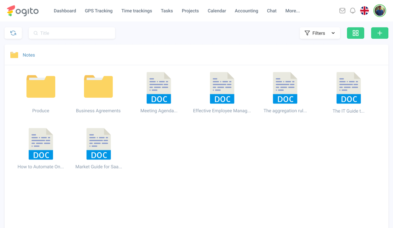Go to the Dashboard menu
Screen dimensions: 393x228
point(65,11)
